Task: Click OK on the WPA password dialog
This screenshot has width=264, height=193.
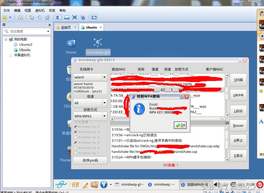Action: (180, 125)
